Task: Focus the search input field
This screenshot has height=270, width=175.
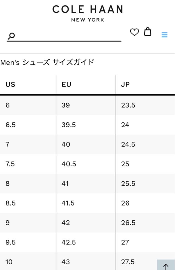Action: point(67,36)
